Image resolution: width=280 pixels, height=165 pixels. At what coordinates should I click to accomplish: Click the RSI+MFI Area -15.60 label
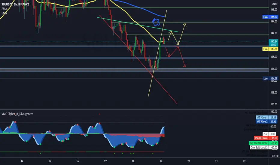click(x=266, y=138)
